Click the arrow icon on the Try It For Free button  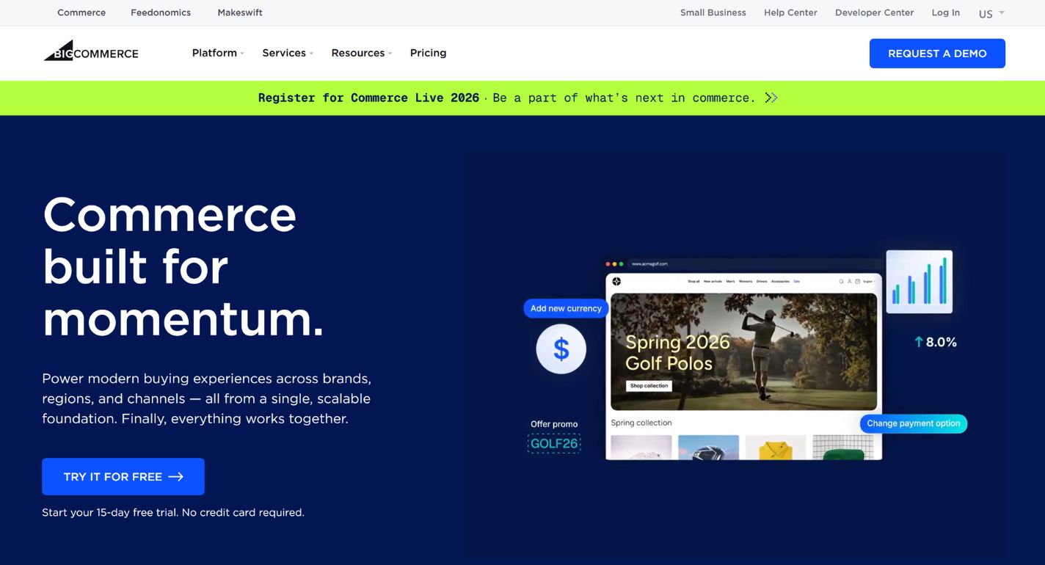pos(176,476)
